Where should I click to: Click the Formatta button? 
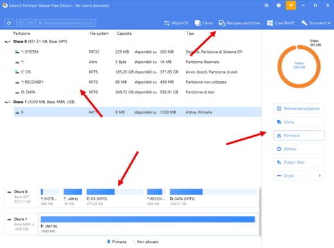point(299,135)
